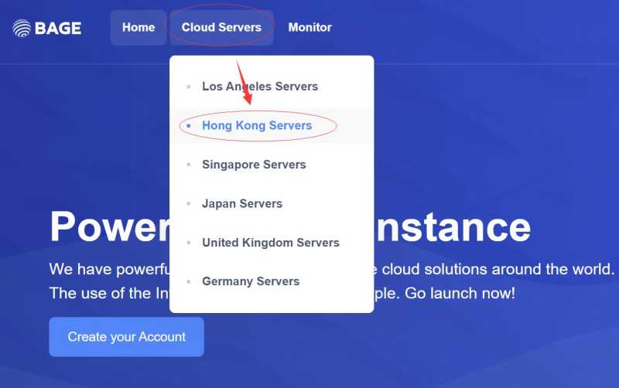Click bullet dot beside Los Angeles Servers
Viewport: 619px width, 388px height.
(x=188, y=87)
